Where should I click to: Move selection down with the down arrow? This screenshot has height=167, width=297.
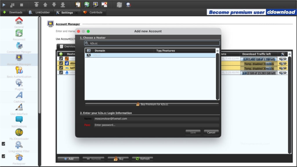[x=54, y=5]
